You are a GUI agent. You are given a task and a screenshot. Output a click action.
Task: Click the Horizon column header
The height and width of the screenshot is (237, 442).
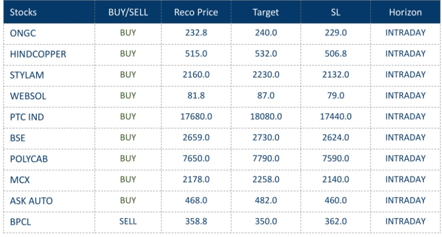pos(405,12)
